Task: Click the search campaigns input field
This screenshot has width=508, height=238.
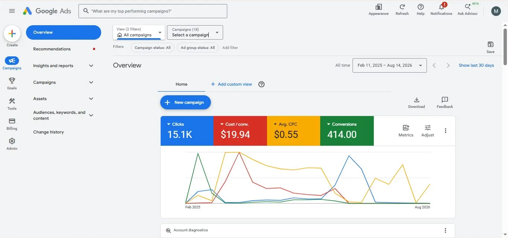Action: tap(153, 11)
